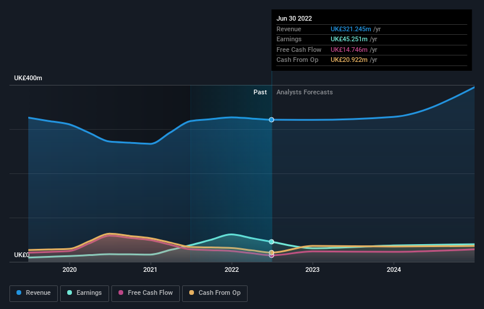Click the pink Free Cash Flow legend dot

pyautogui.click(x=121, y=292)
